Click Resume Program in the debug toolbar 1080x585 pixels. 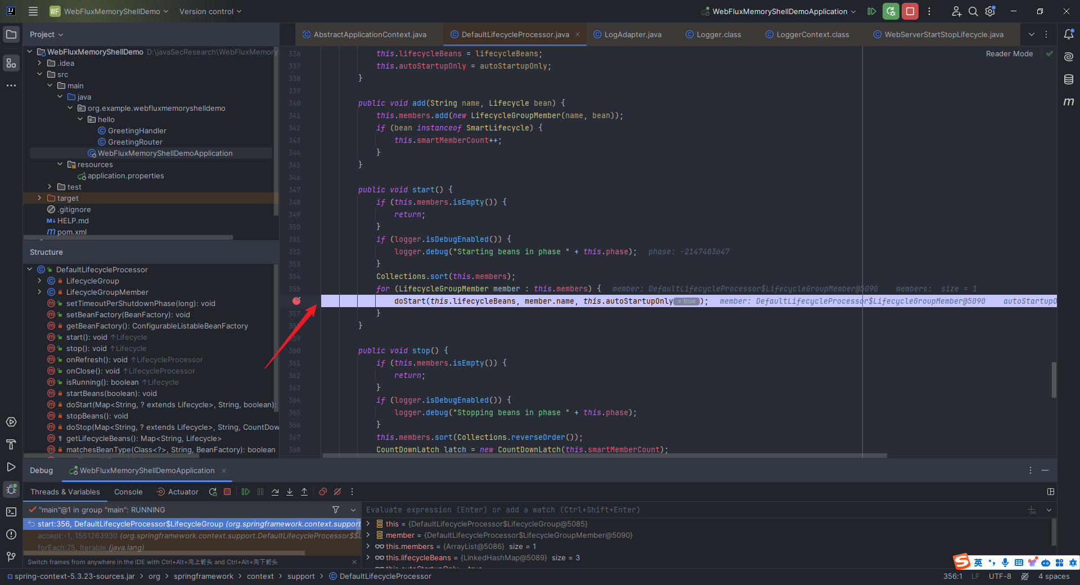[246, 492]
